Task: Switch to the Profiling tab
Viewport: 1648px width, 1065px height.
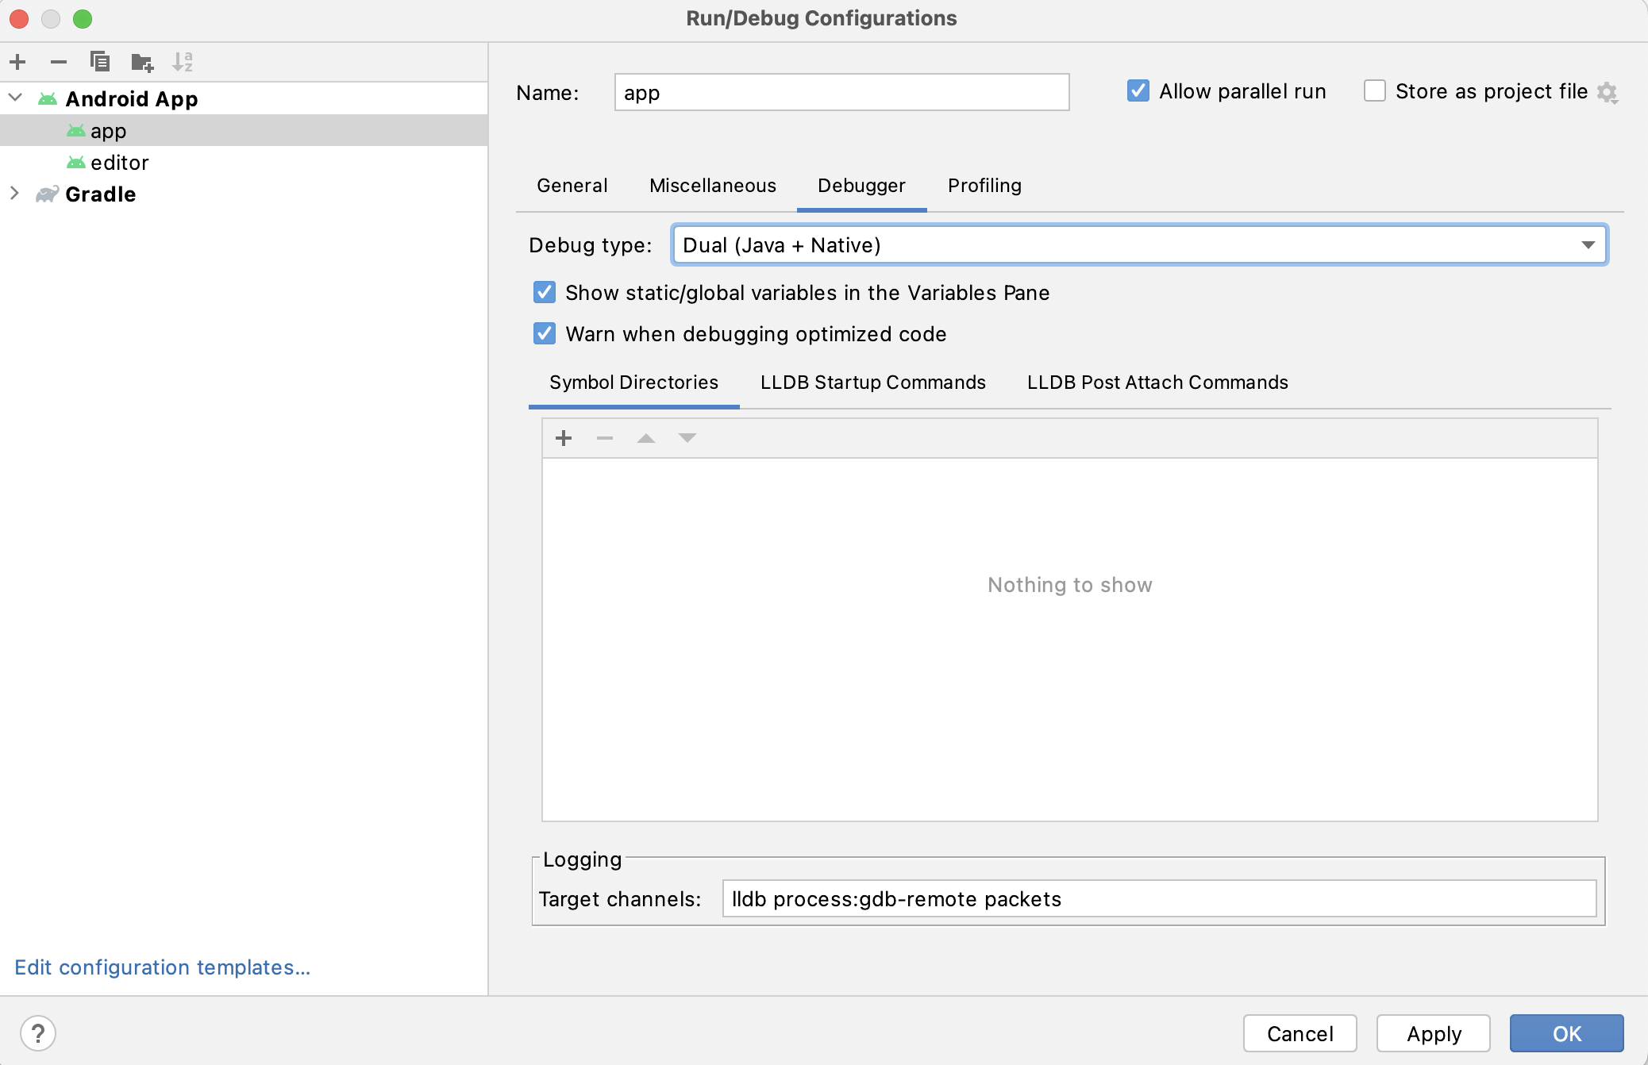Action: [x=984, y=185]
